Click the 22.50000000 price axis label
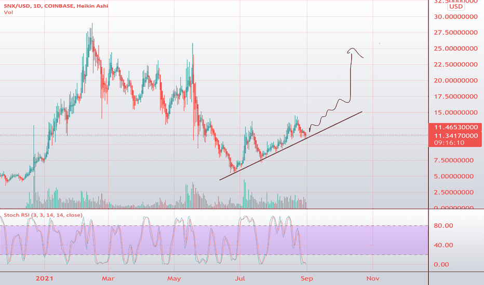Screen dimensions: 484x285 (x=455, y=65)
